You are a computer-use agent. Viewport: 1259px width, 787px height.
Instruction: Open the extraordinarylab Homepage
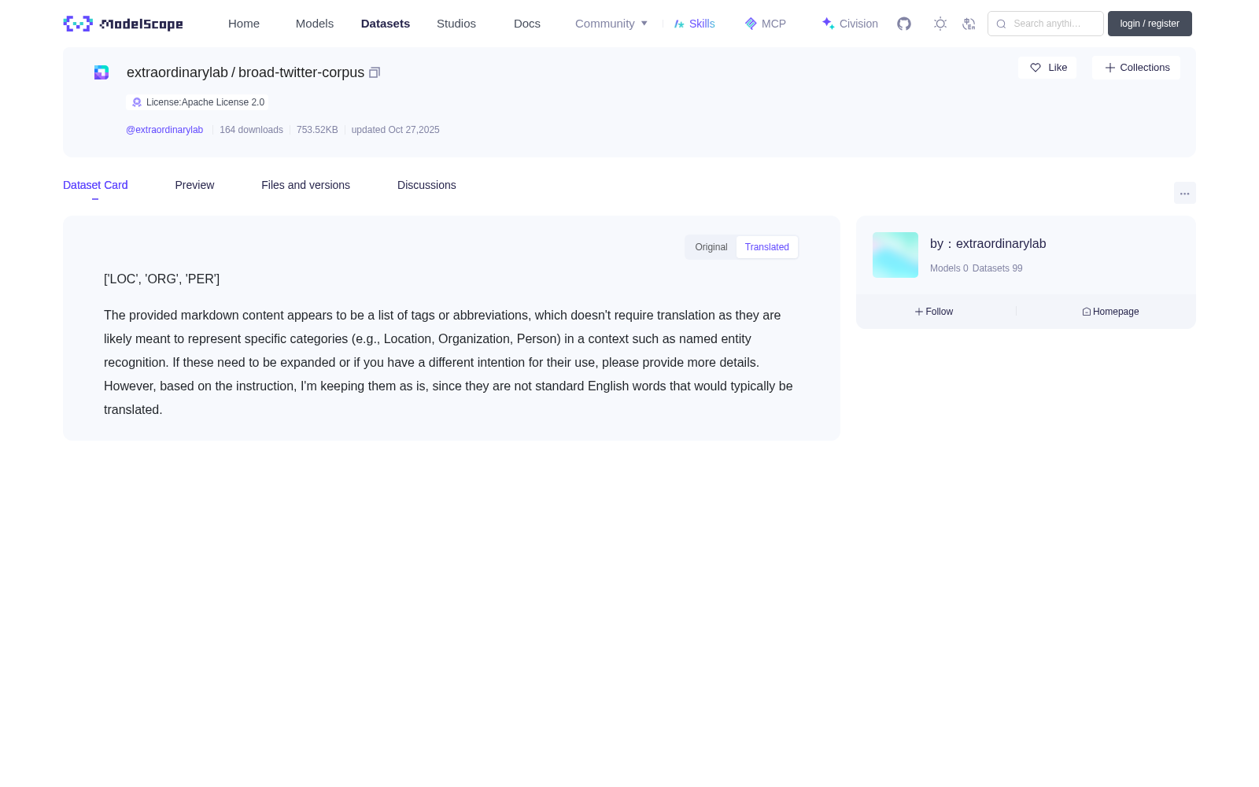[x=1110, y=312]
